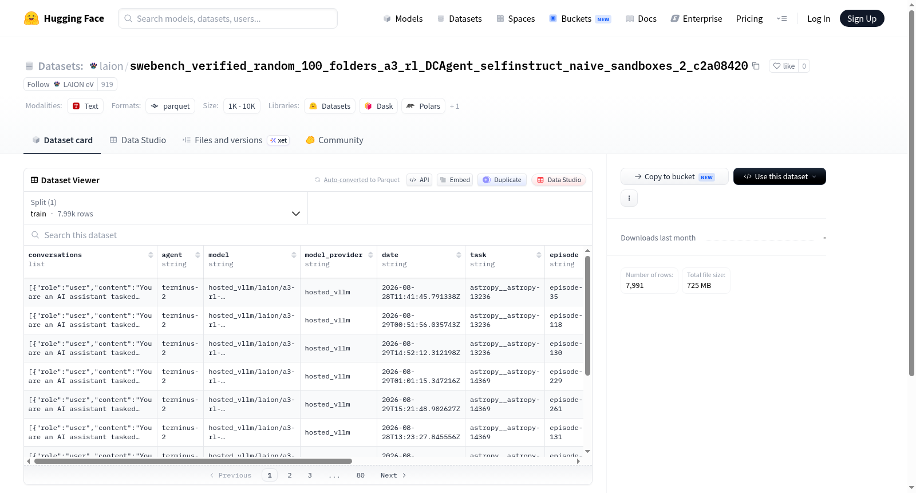Select the Datasets library tag
This screenshot has height=493, width=916.
pos(330,106)
